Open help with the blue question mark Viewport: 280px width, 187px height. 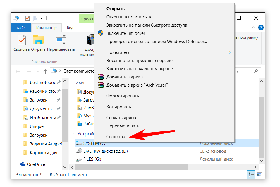pos(261,28)
